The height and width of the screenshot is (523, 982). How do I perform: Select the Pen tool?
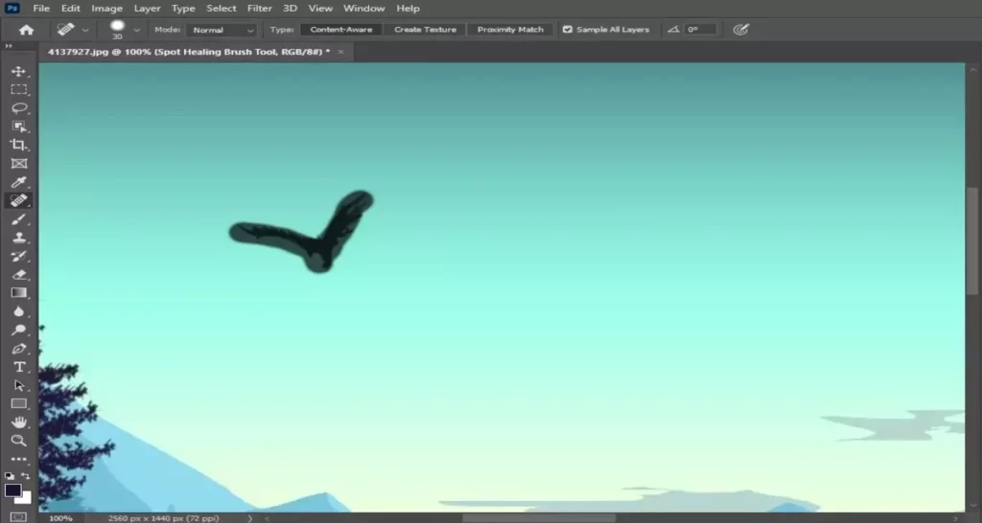click(x=19, y=349)
